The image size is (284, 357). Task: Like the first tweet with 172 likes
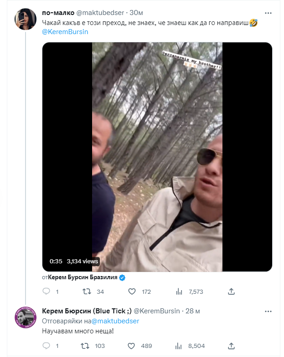tap(132, 292)
